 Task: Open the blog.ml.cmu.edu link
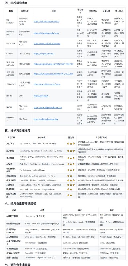[44, 54]
